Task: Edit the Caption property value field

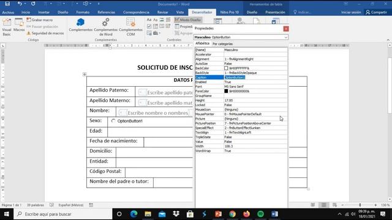Action: tap(255, 78)
